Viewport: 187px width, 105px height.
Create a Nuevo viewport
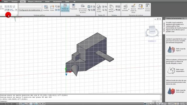52,8
